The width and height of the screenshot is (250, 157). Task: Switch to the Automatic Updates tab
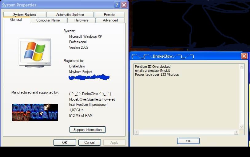pyautogui.click(x=70, y=15)
